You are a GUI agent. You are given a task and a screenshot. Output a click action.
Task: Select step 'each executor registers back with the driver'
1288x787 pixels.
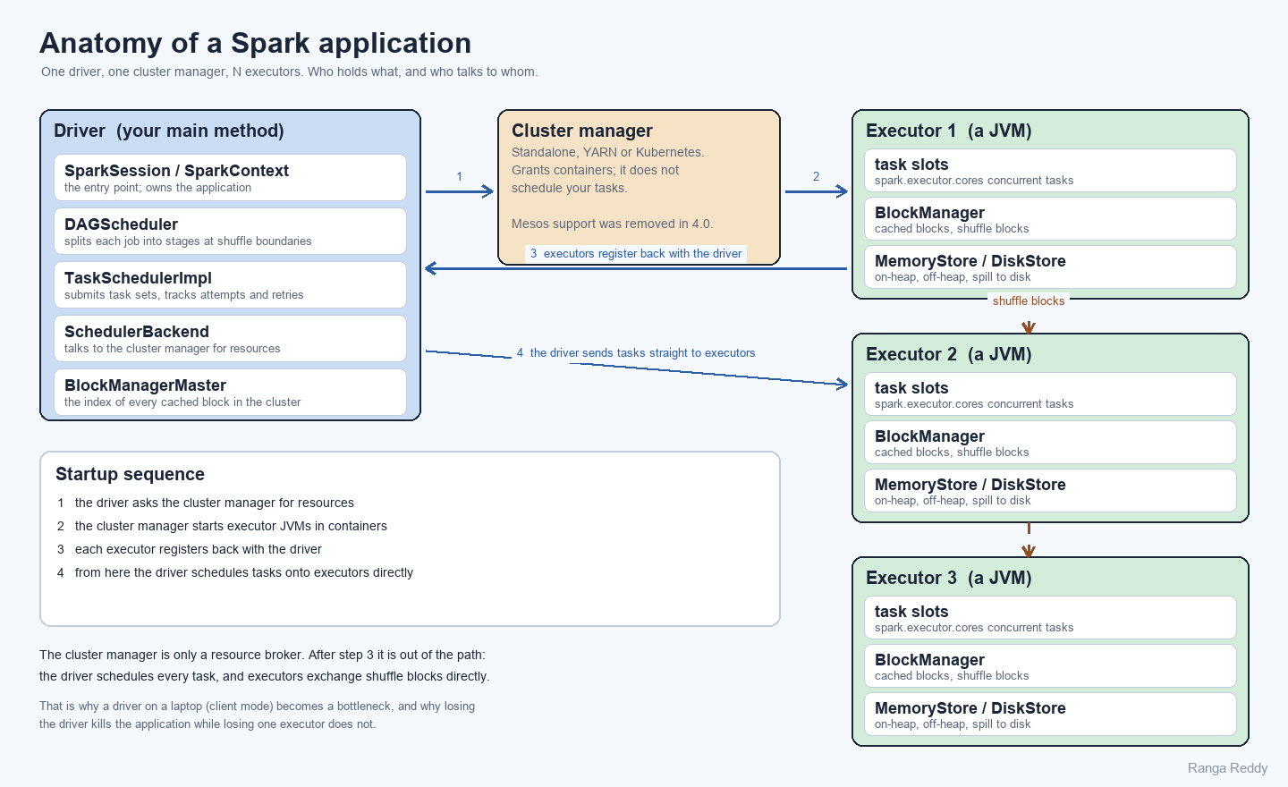pyautogui.click(x=199, y=549)
